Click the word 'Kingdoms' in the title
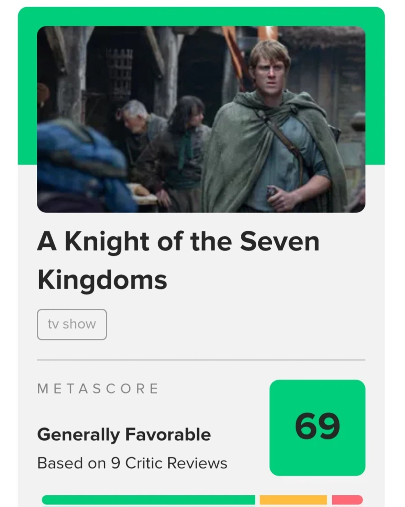This screenshot has width=405, height=507. 102,280
